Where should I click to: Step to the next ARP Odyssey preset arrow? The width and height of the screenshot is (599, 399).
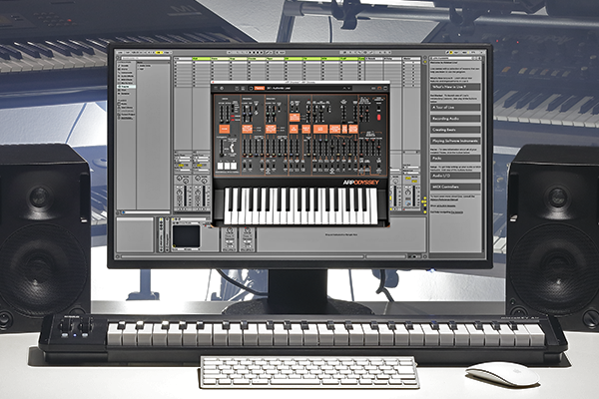[348, 88]
